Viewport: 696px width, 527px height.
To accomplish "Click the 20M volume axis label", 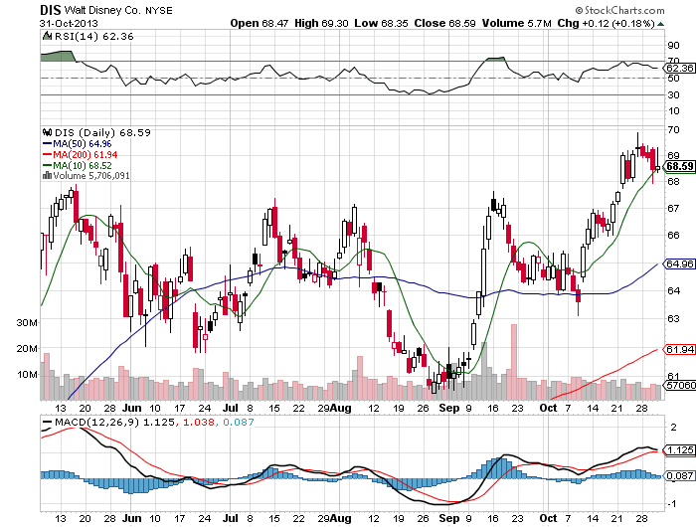I will click(x=27, y=349).
